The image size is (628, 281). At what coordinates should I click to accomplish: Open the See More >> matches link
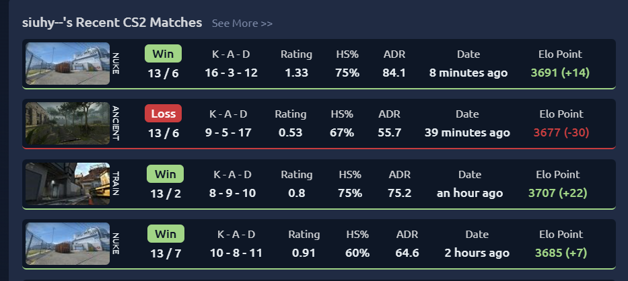242,24
